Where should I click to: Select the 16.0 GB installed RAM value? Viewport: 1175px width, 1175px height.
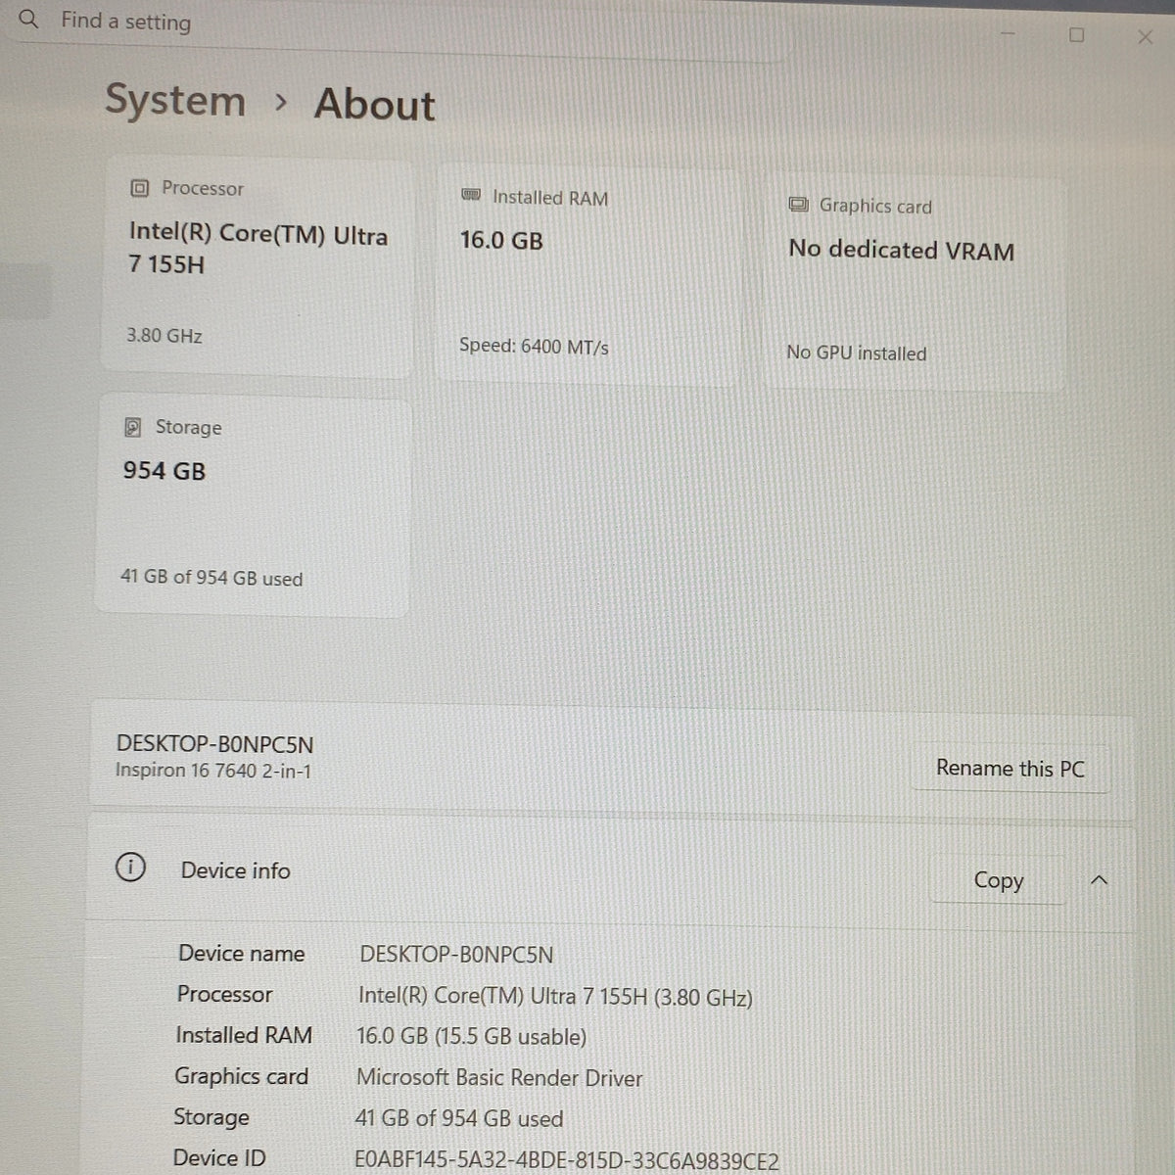[x=501, y=241]
